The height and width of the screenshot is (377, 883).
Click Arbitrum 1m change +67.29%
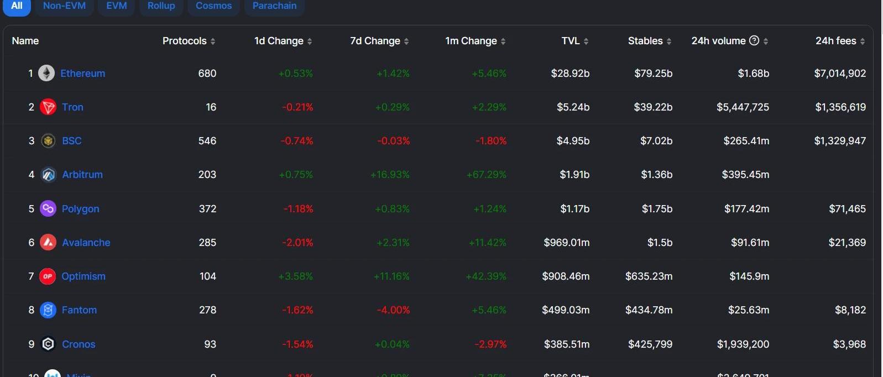click(x=487, y=175)
